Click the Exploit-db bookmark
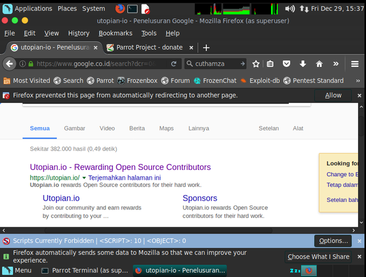 [260, 81]
